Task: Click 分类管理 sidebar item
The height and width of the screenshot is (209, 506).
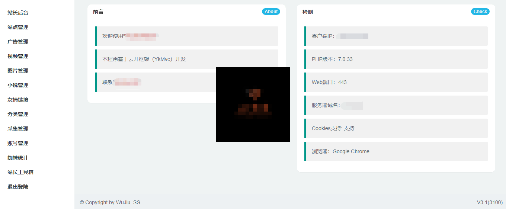Action: pos(18,114)
